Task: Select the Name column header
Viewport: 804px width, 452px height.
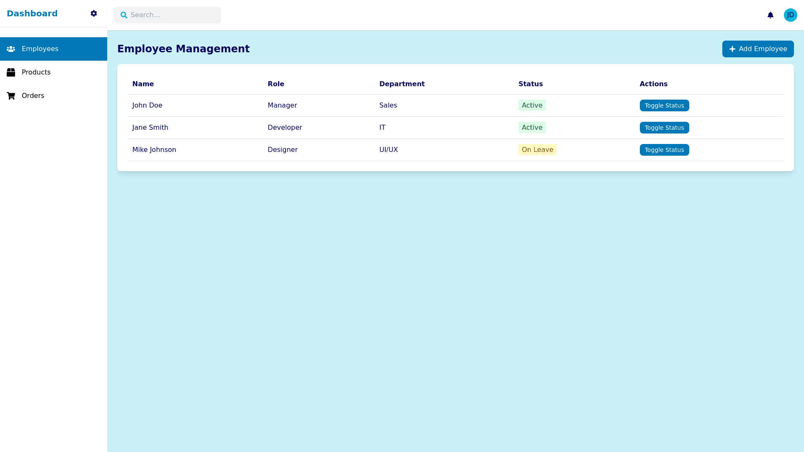Action: (143, 84)
